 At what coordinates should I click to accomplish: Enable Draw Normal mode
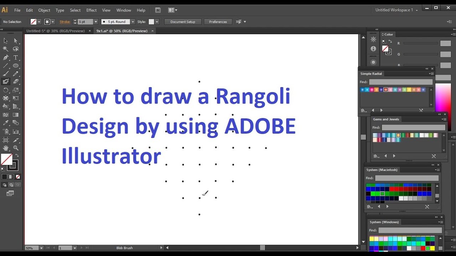(x=4, y=185)
